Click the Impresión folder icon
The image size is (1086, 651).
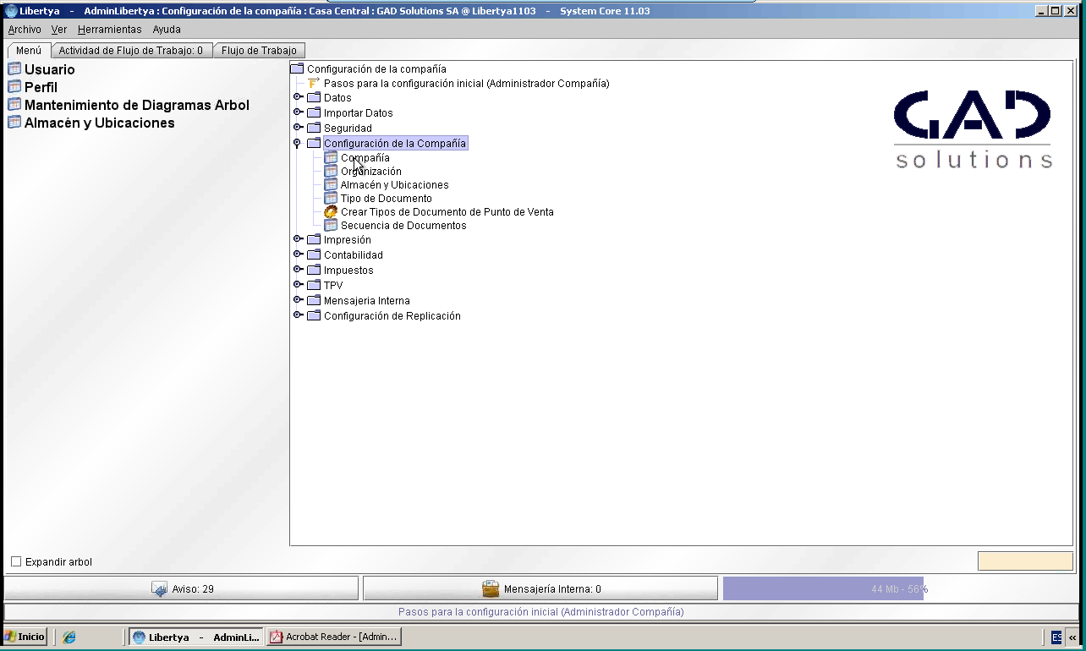314,239
